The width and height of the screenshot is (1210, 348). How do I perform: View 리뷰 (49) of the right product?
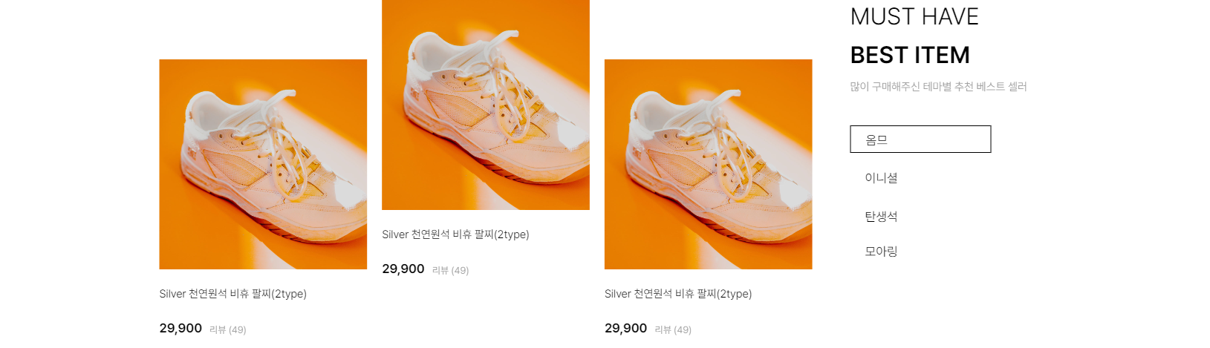click(x=673, y=329)
